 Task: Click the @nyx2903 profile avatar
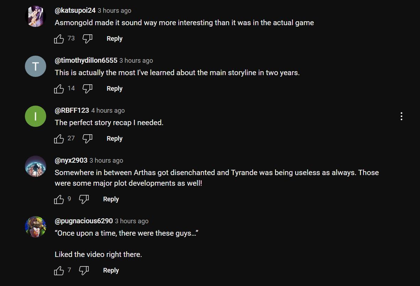pyautogui.click(x=36, y=166)
